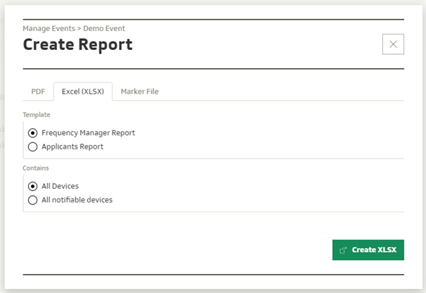
Task: Click the All notifiable devices label text
Action: [x=77, y=200]
